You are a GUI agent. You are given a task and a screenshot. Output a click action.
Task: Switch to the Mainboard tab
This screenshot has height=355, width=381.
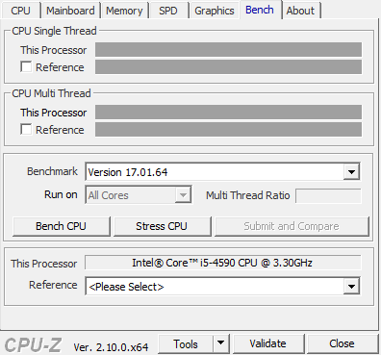coord(70,11)
